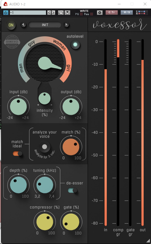
Task: Click the C.Tr button
Action: coord(112,12)
